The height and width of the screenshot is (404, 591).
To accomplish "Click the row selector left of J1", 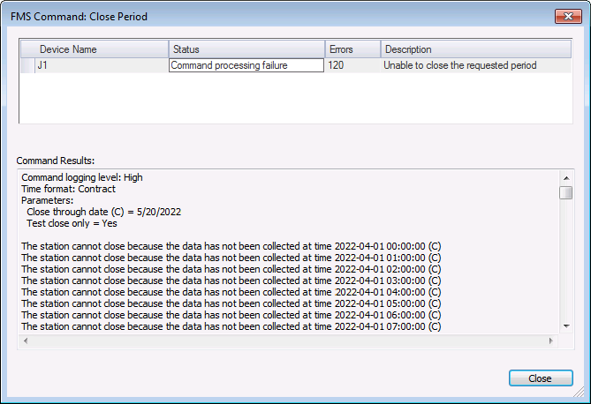I will 27,65.
